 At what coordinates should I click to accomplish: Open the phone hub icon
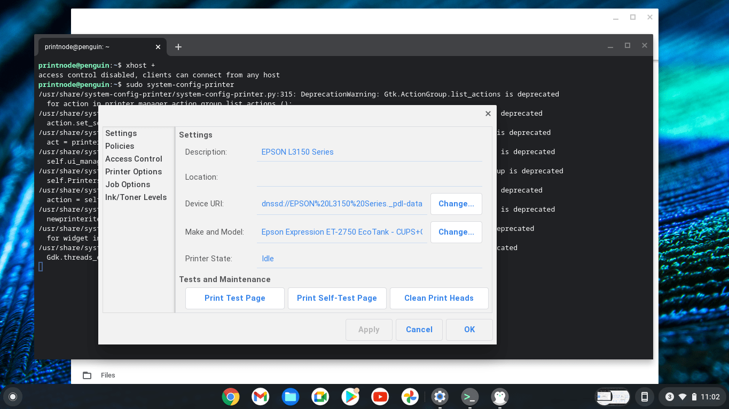tap(645, 397)
